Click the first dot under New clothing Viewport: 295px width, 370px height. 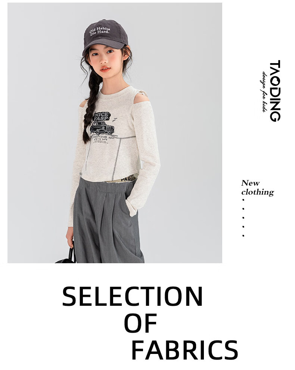(243, 200)
